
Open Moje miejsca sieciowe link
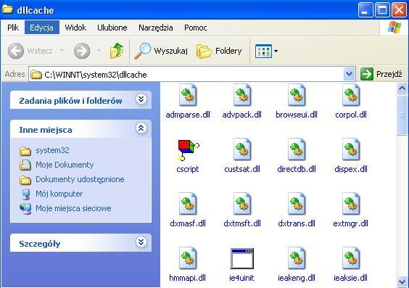[73, 208]
